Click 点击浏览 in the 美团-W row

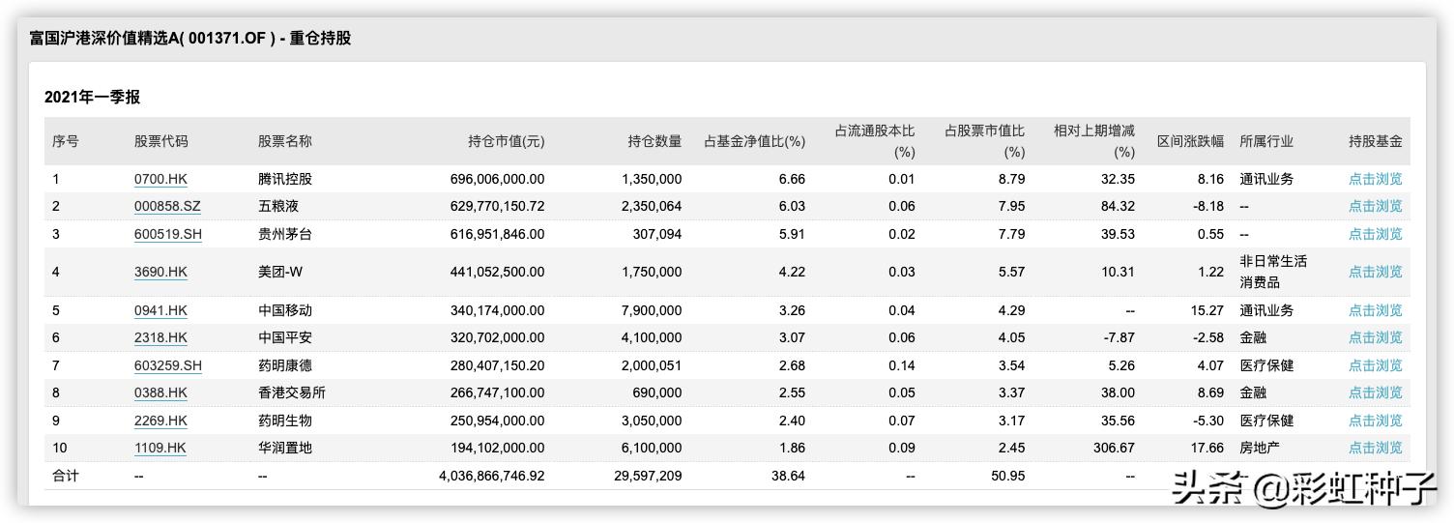click(1375, 272)
